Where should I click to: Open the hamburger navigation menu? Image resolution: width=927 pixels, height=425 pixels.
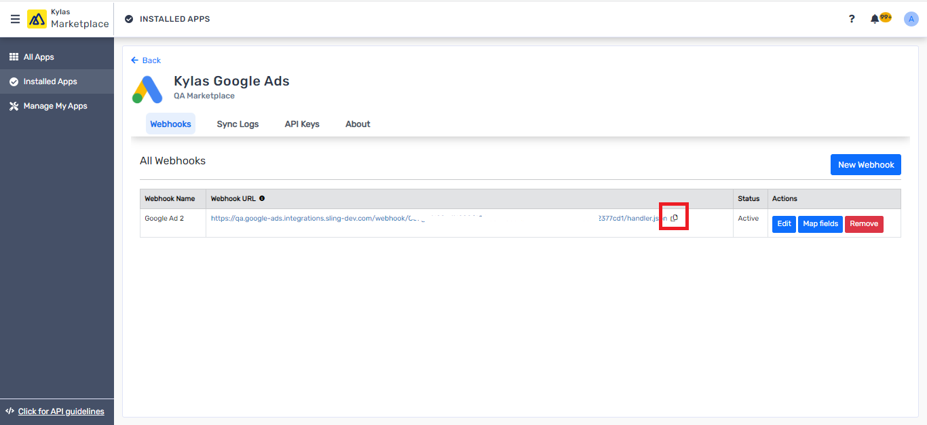(x=15, y=19)
